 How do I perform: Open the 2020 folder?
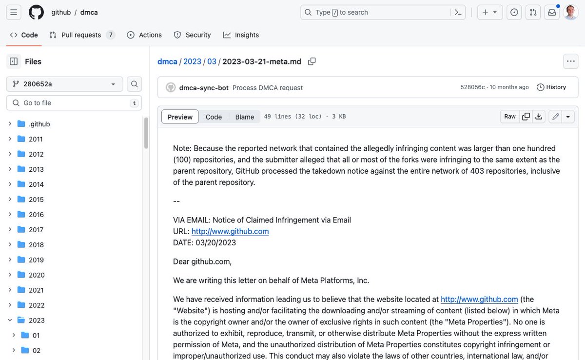click(x=36, y=275)
